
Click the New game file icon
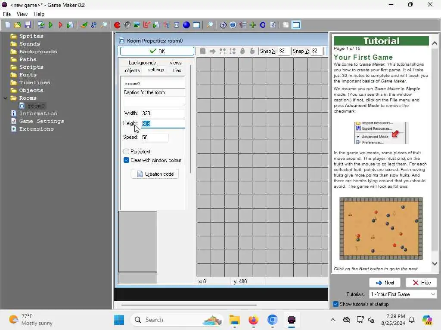[8, 25]
